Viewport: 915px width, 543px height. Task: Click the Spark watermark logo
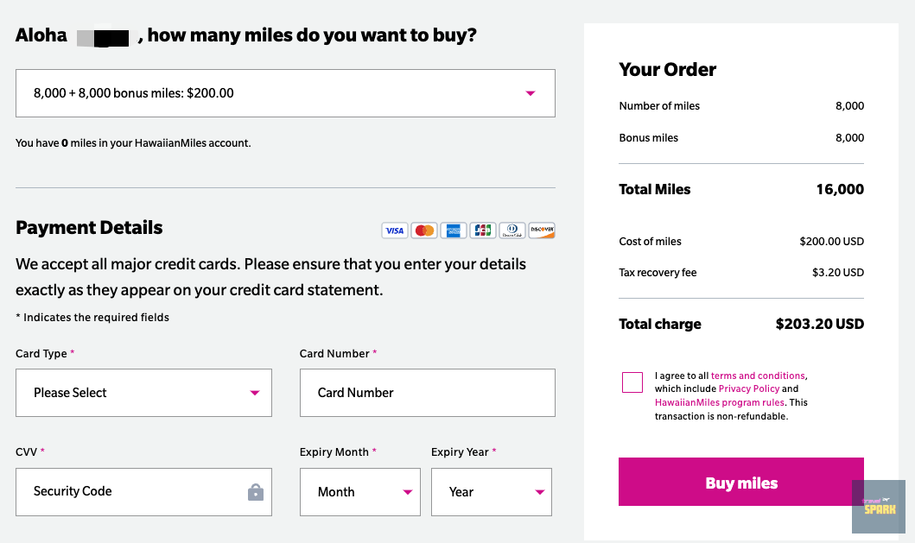(x=879, y=508)
